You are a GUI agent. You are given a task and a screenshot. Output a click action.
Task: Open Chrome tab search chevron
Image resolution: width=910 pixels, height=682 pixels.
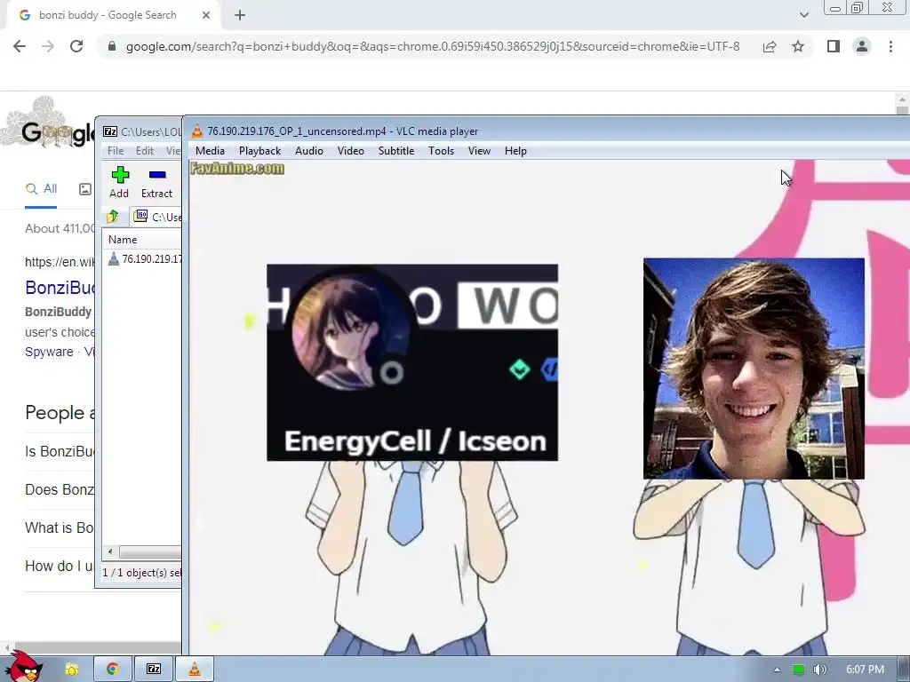(803, 15)
